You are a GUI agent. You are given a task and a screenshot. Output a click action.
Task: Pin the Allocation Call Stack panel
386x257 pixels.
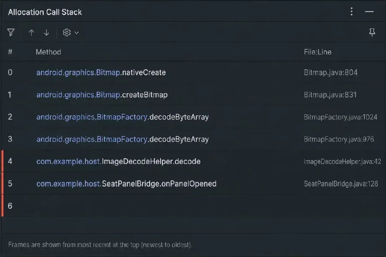pos(372,32)
